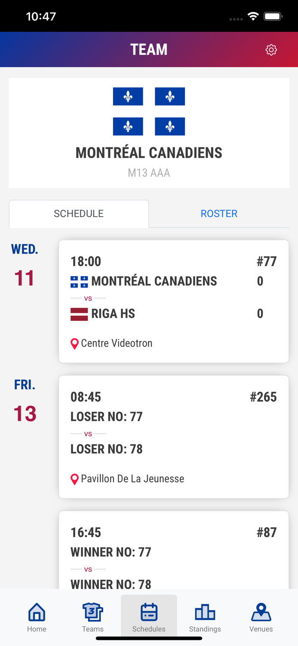298x646 pixels.
Task: Select the SCHEDULE tab
Action: point(79,214)
